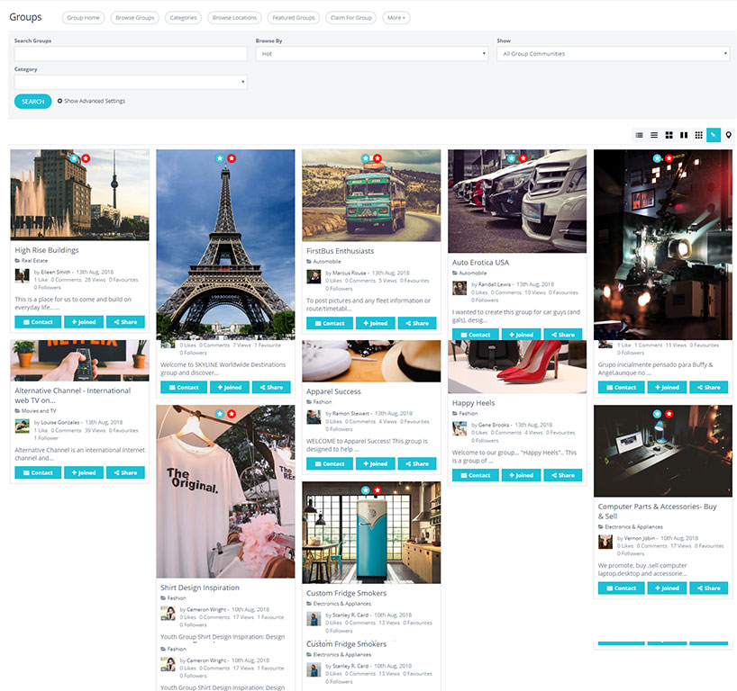The width and height of the screenshot is (737, 691).
Task: Select the pinboard view icon
Action: click(714, 135)
